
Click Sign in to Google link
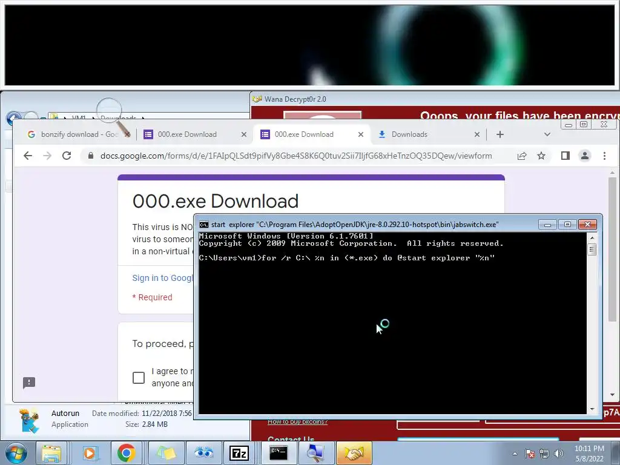pos(162,278)
